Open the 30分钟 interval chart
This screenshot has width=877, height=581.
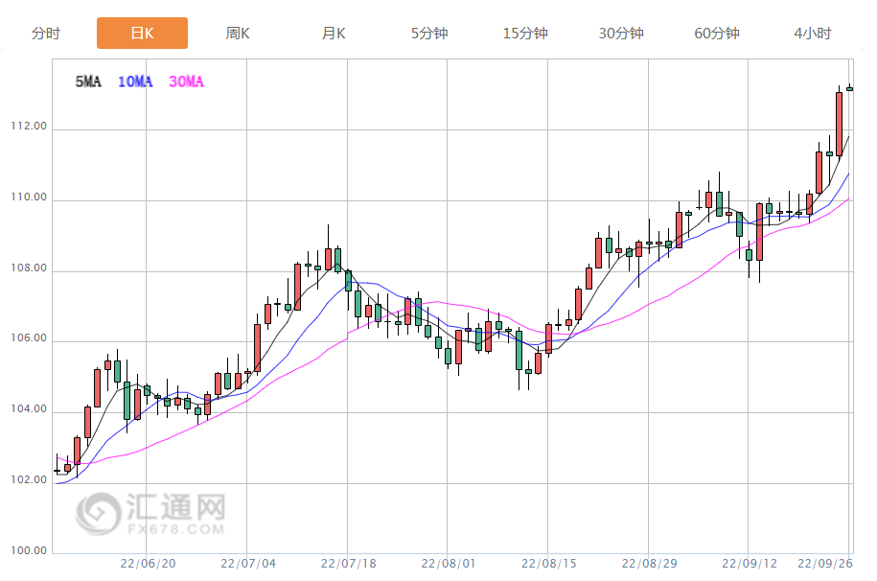[x=621, y=34]
